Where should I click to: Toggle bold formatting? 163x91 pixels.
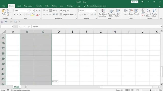(x=15, y=15)
